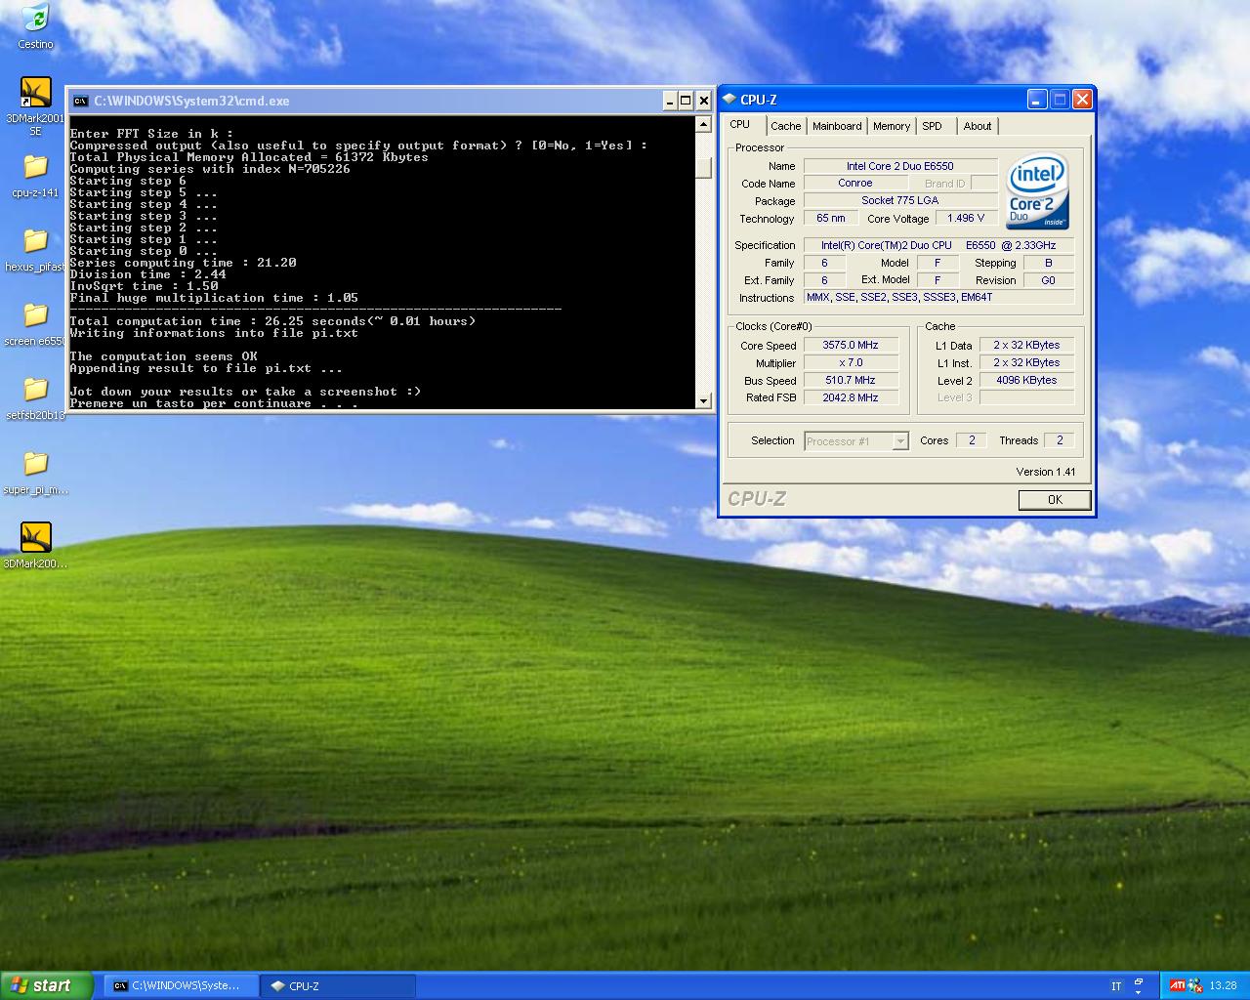Click Total computation time line in cmd

pyautogui.click(x=272, y=321)
